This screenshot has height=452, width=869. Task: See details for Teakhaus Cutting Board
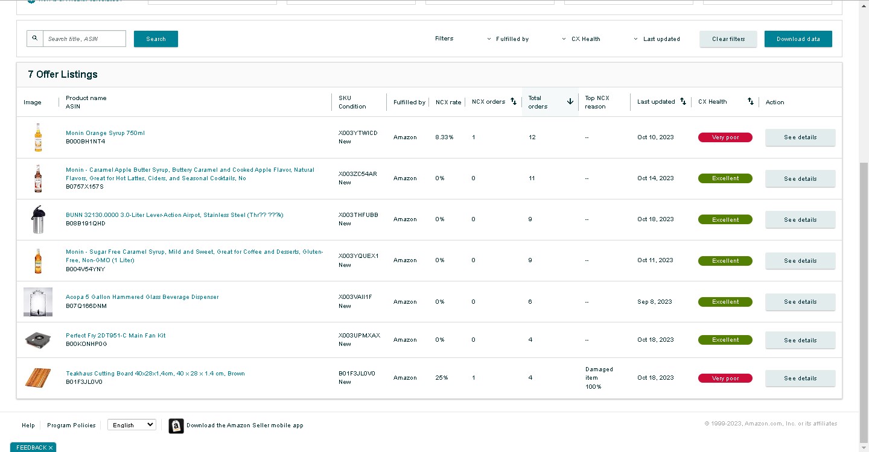pos(800,378)
